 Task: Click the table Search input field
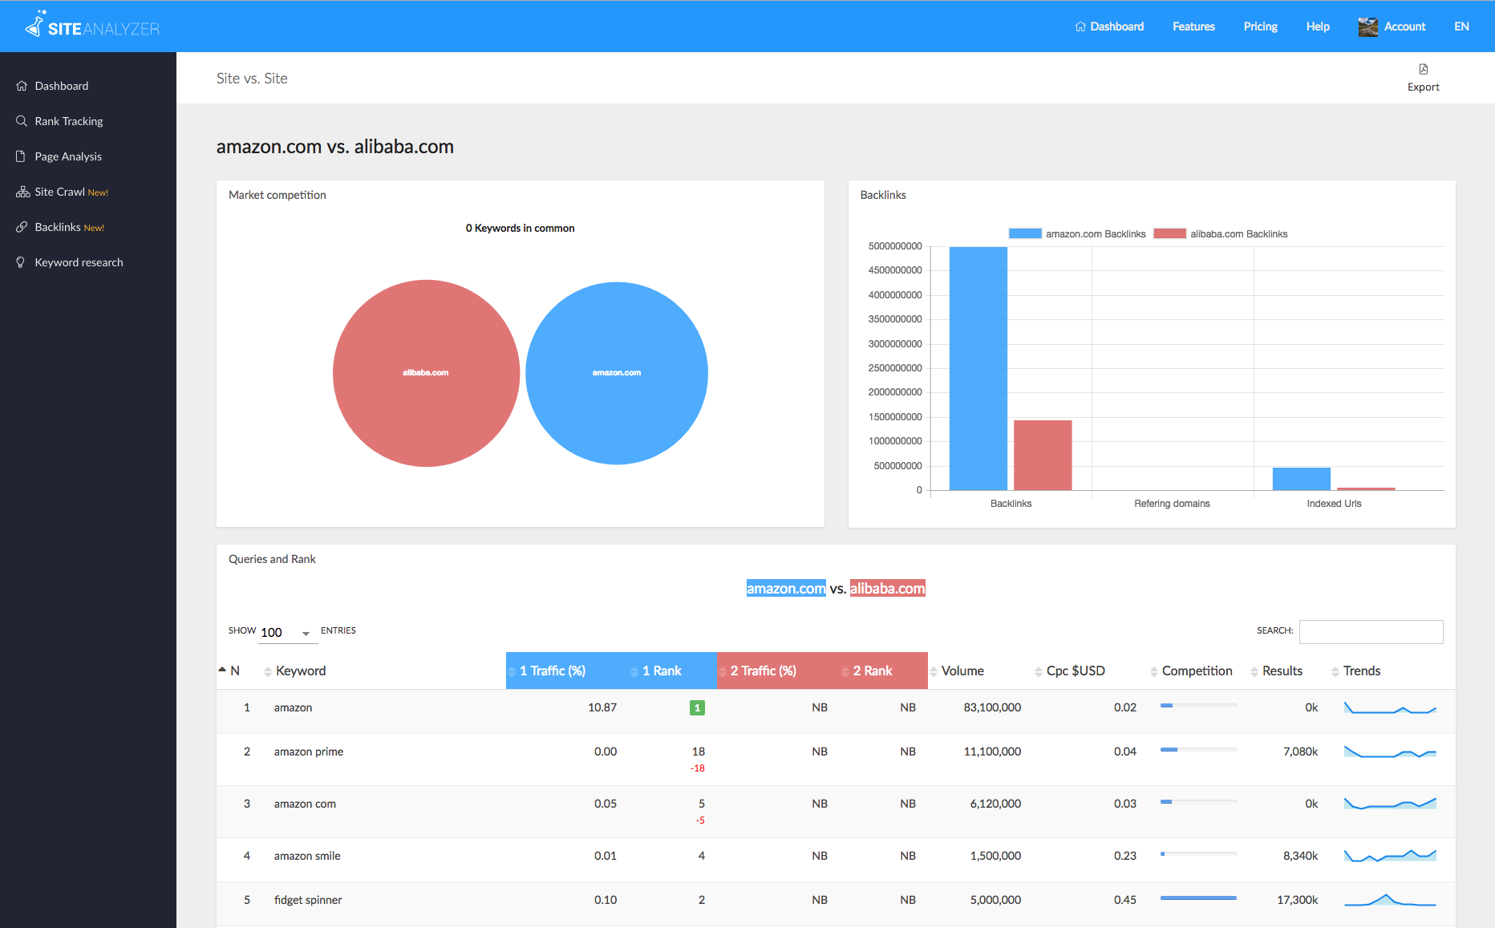click(x=1371, y=632)
